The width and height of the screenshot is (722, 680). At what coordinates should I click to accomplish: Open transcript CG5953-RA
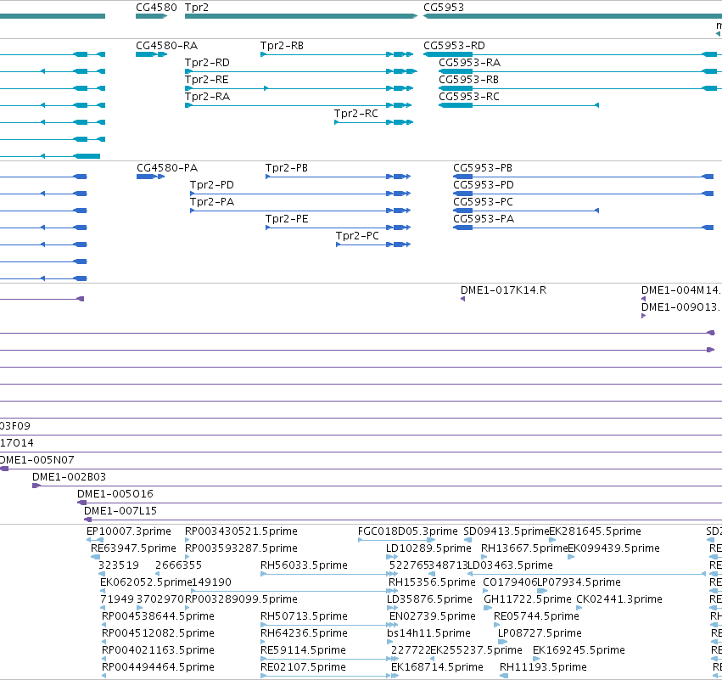469,63
